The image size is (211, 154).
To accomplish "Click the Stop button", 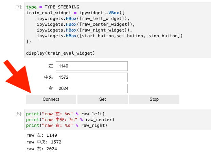I will click(x=154, y=99).
